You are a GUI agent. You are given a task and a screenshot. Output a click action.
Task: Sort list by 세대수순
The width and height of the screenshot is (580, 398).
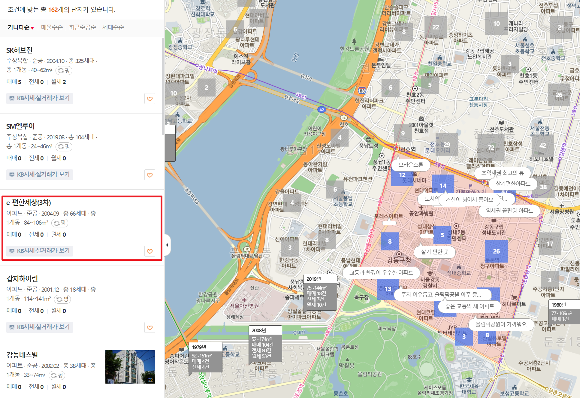pos(113,28)
